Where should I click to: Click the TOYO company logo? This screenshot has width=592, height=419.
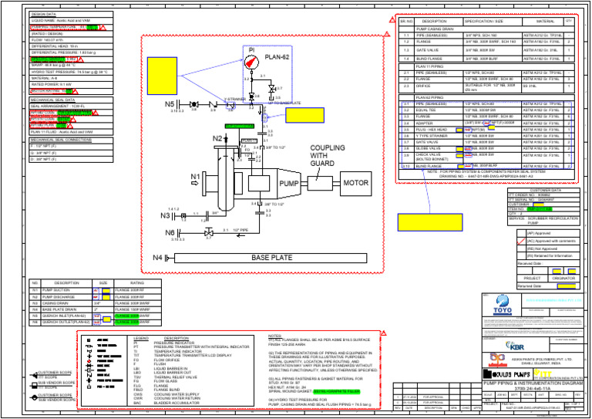coord(503,305)
